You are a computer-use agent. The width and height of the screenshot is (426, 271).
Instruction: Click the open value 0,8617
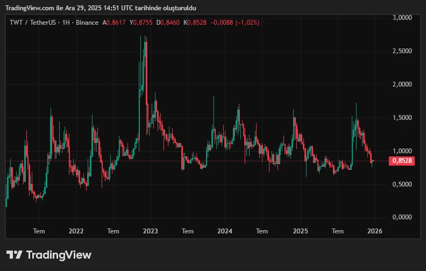point(115,23)
